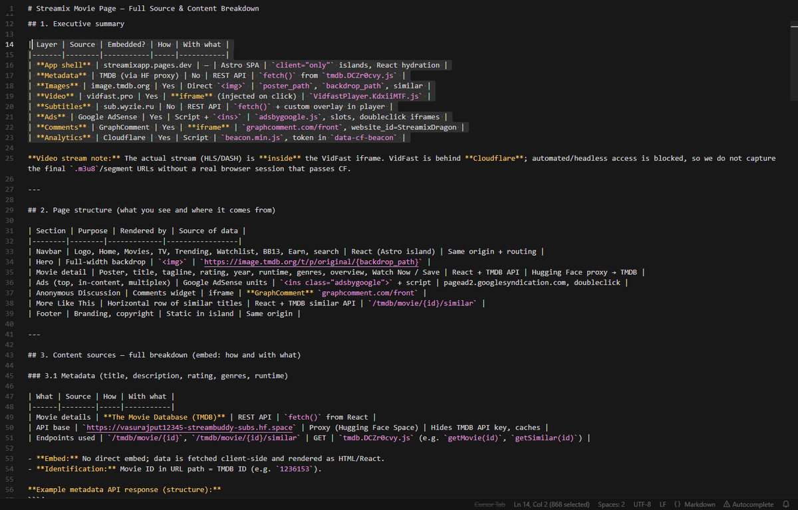
Task: Click the '## 1. Executive summary' heading
Action: [x=76, y=24]
